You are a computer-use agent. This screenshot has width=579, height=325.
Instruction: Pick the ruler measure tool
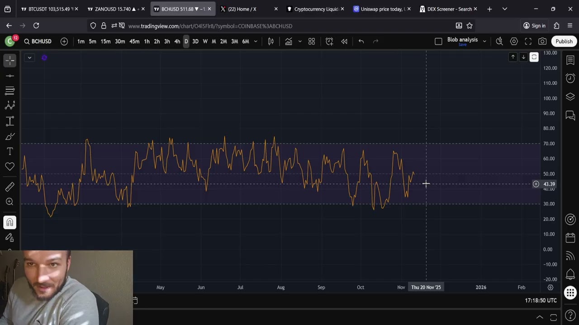click(9, 186)
